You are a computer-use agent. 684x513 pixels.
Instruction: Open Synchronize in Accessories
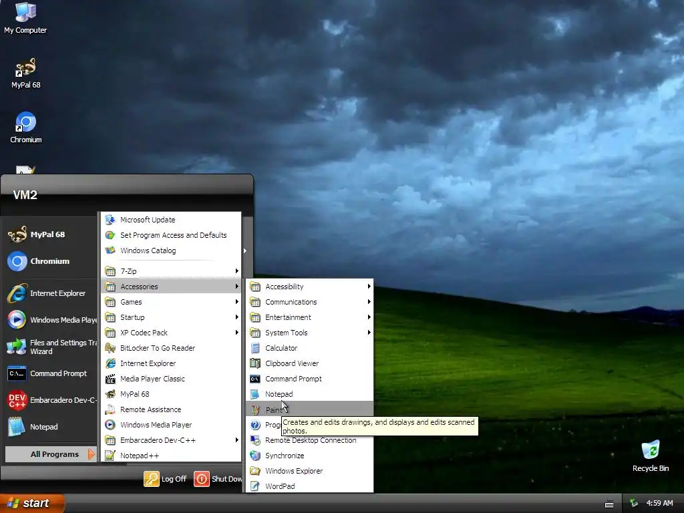(x=310, y=456)
